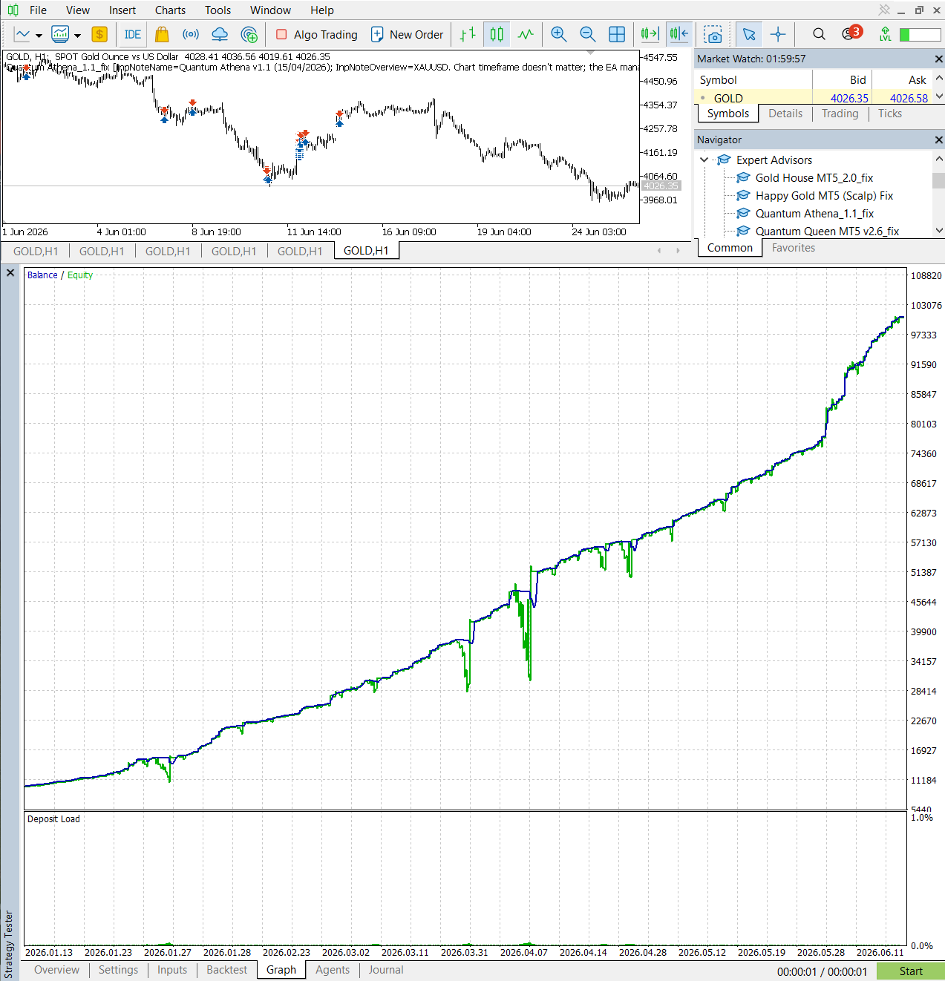The width and height of the screenshot is (945, 981).
Task: Open dropdown arrow beside profiles icon
Action: 77,35
